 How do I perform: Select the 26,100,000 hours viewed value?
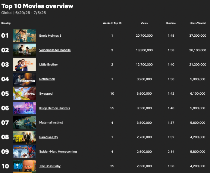point(198,50)
